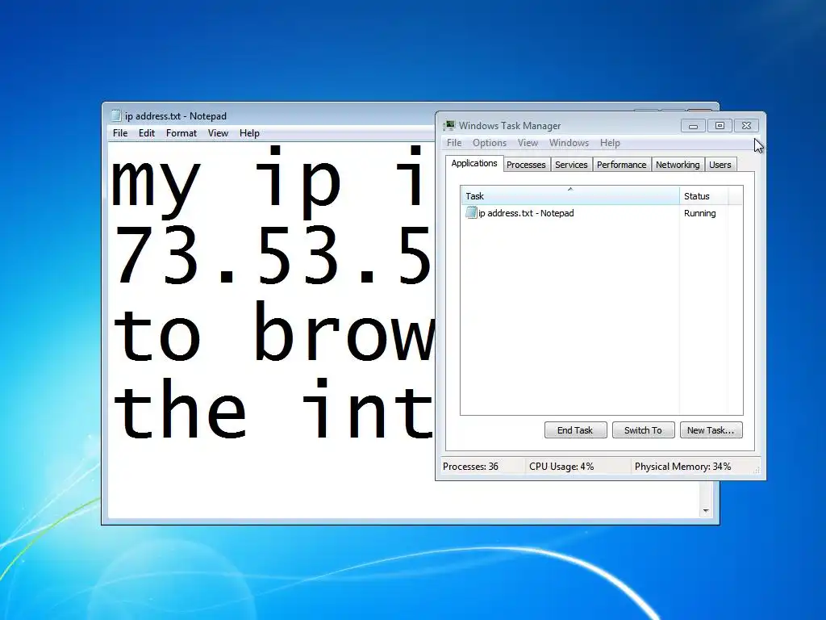This screenshot has width=826, height=620.
Task: Open the Help menu in Notepad
Action: pos(249,133)
